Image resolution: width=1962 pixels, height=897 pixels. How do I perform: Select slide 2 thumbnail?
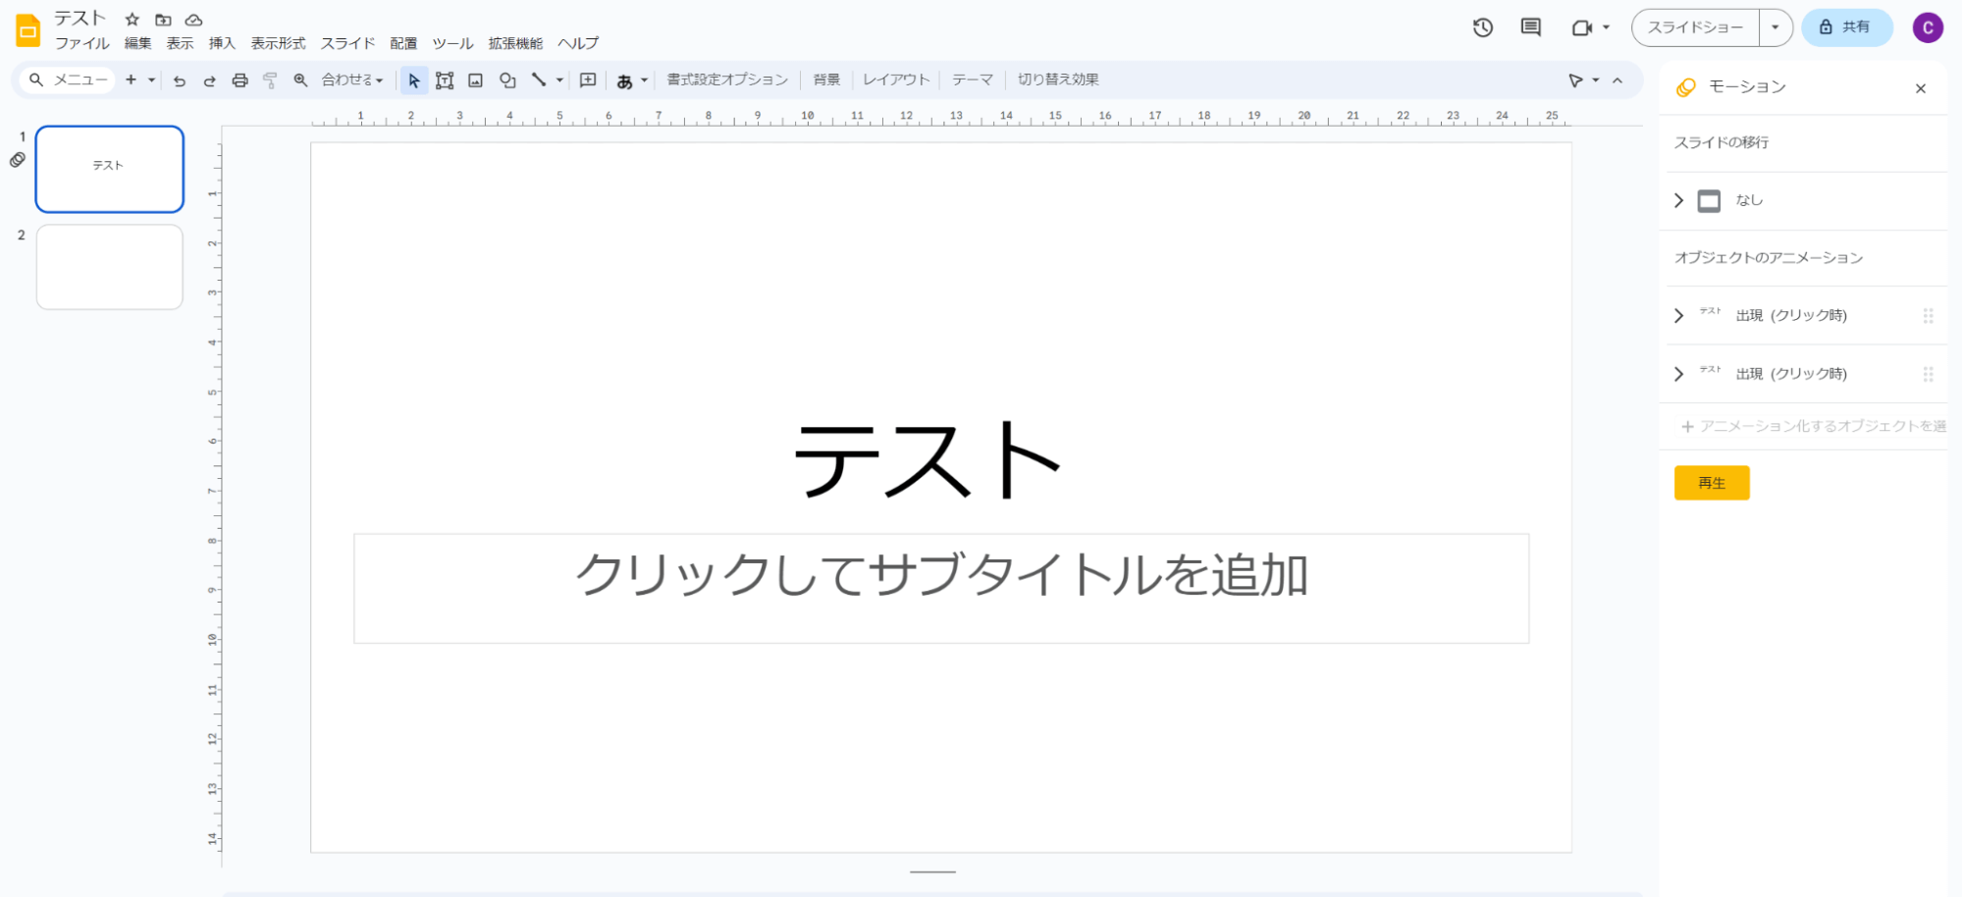click(110, 267)
